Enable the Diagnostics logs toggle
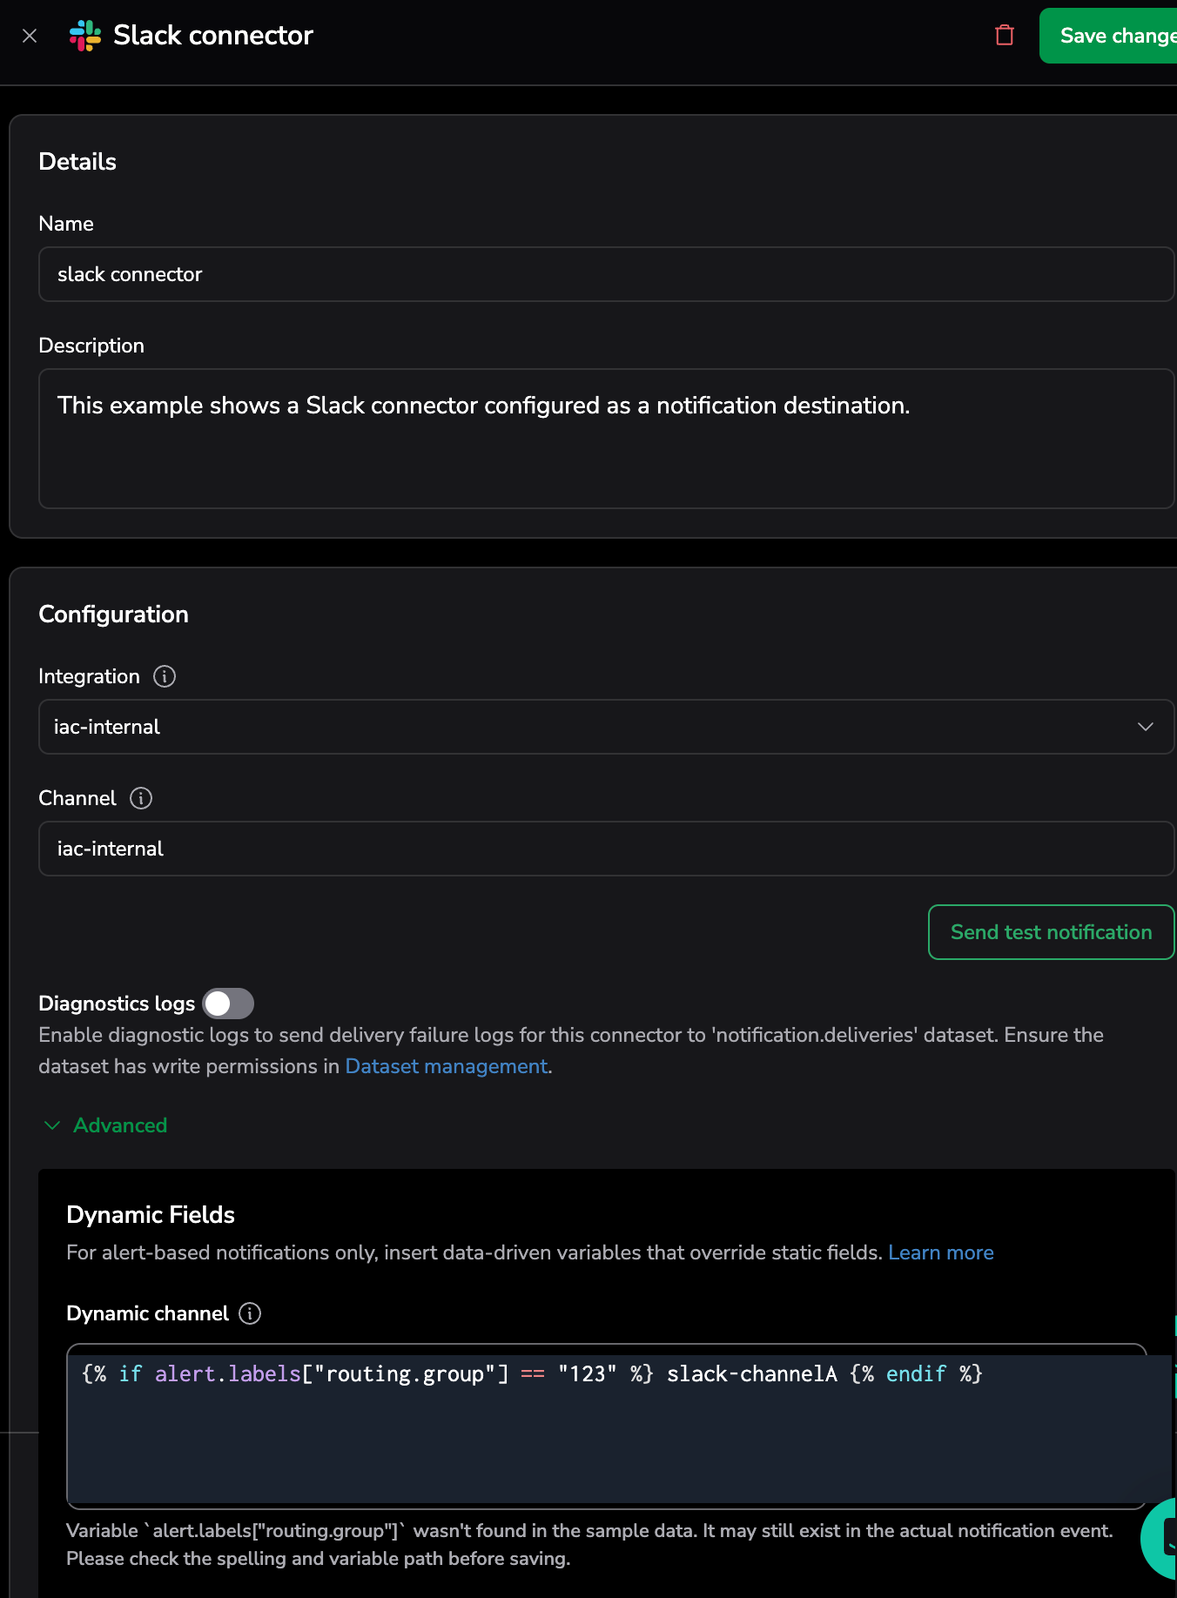 pos(228,1004)
